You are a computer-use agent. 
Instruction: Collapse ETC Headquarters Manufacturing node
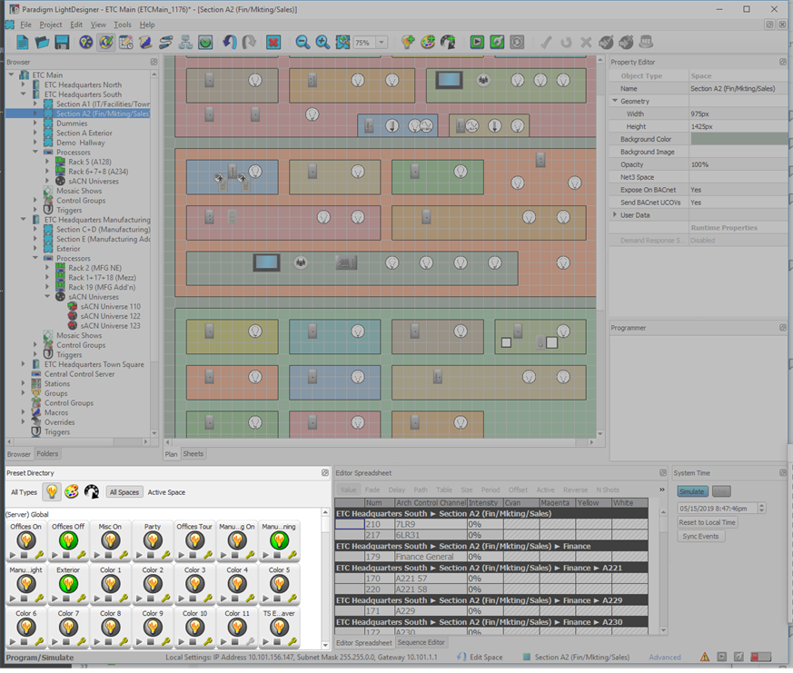(23, 220)
